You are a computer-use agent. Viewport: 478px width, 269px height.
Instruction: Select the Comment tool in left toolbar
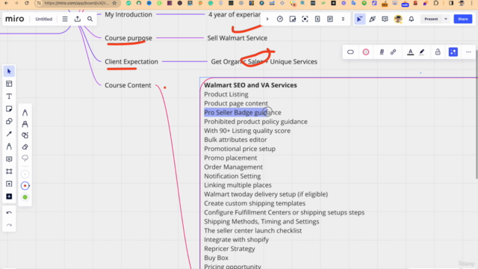point(9,159)
